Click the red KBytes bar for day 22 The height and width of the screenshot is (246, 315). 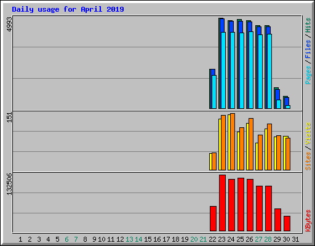point(213,219)
